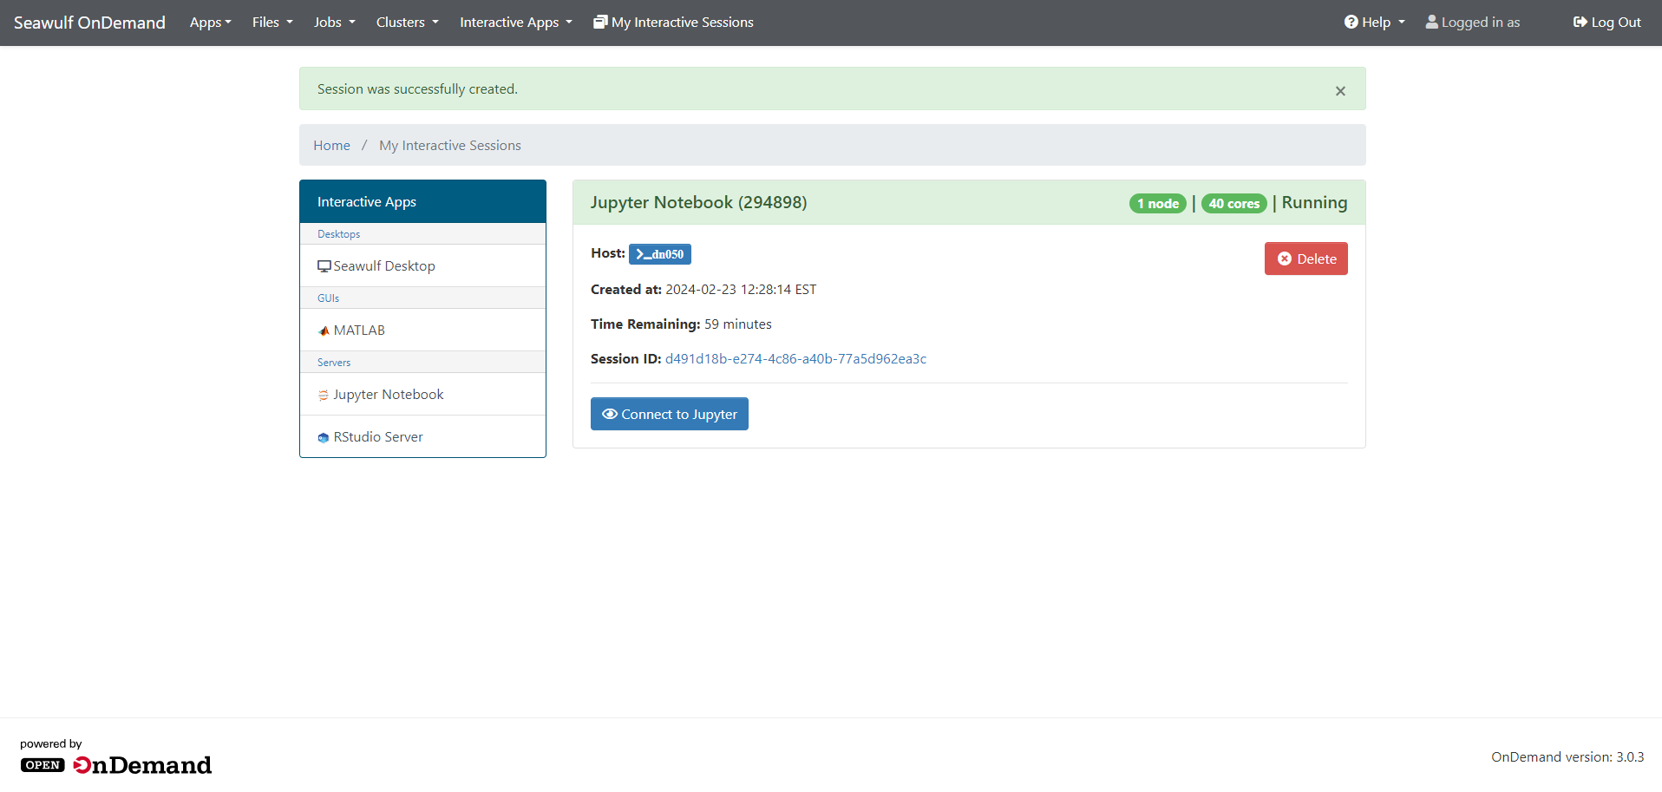Viewport: 1662px width, 792px height.
Task: Open MATLAB from the GUIs list
Action: [422, 330]
